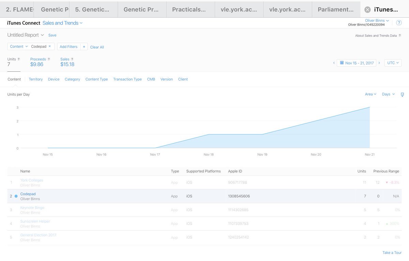Switch to Parliament browser tab
Image resolution: width=409 pixels, height=261 pixels.
(336, 10)
